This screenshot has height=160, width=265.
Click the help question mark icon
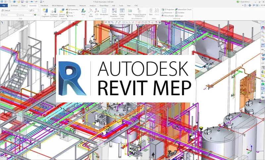click(245, 5)
